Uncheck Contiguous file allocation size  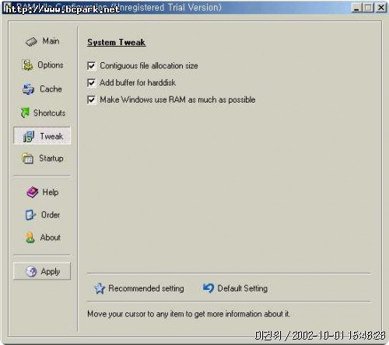[92, 66]
